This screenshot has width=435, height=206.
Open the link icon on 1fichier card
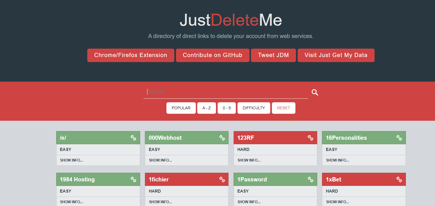222,179
